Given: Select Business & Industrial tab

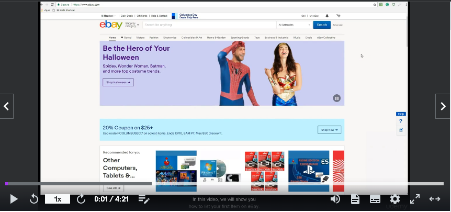Looking at the screenshot, I should (276, 38).
